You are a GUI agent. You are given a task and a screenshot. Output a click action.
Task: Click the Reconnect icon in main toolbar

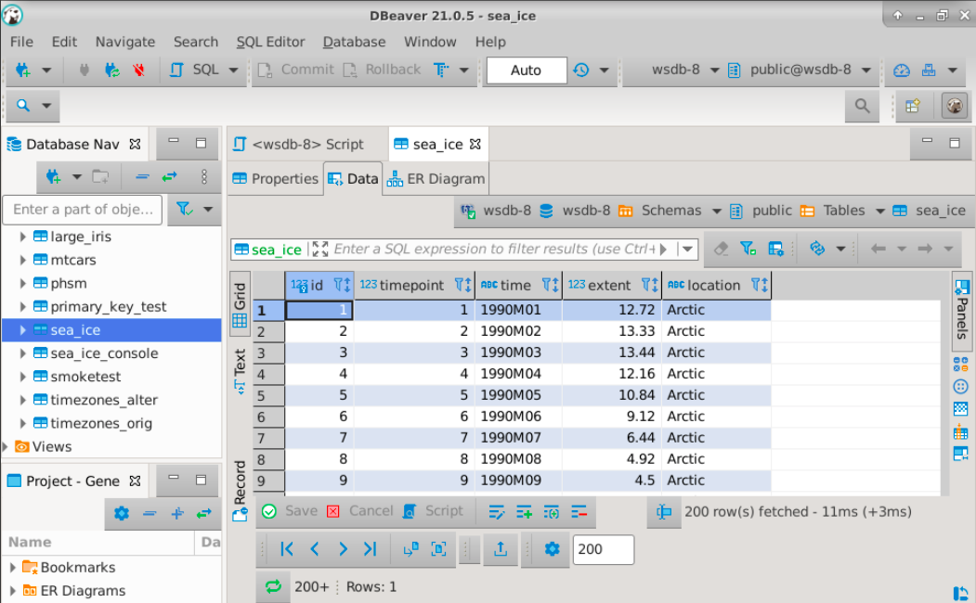pyautogui.click(x=112, y=71)
